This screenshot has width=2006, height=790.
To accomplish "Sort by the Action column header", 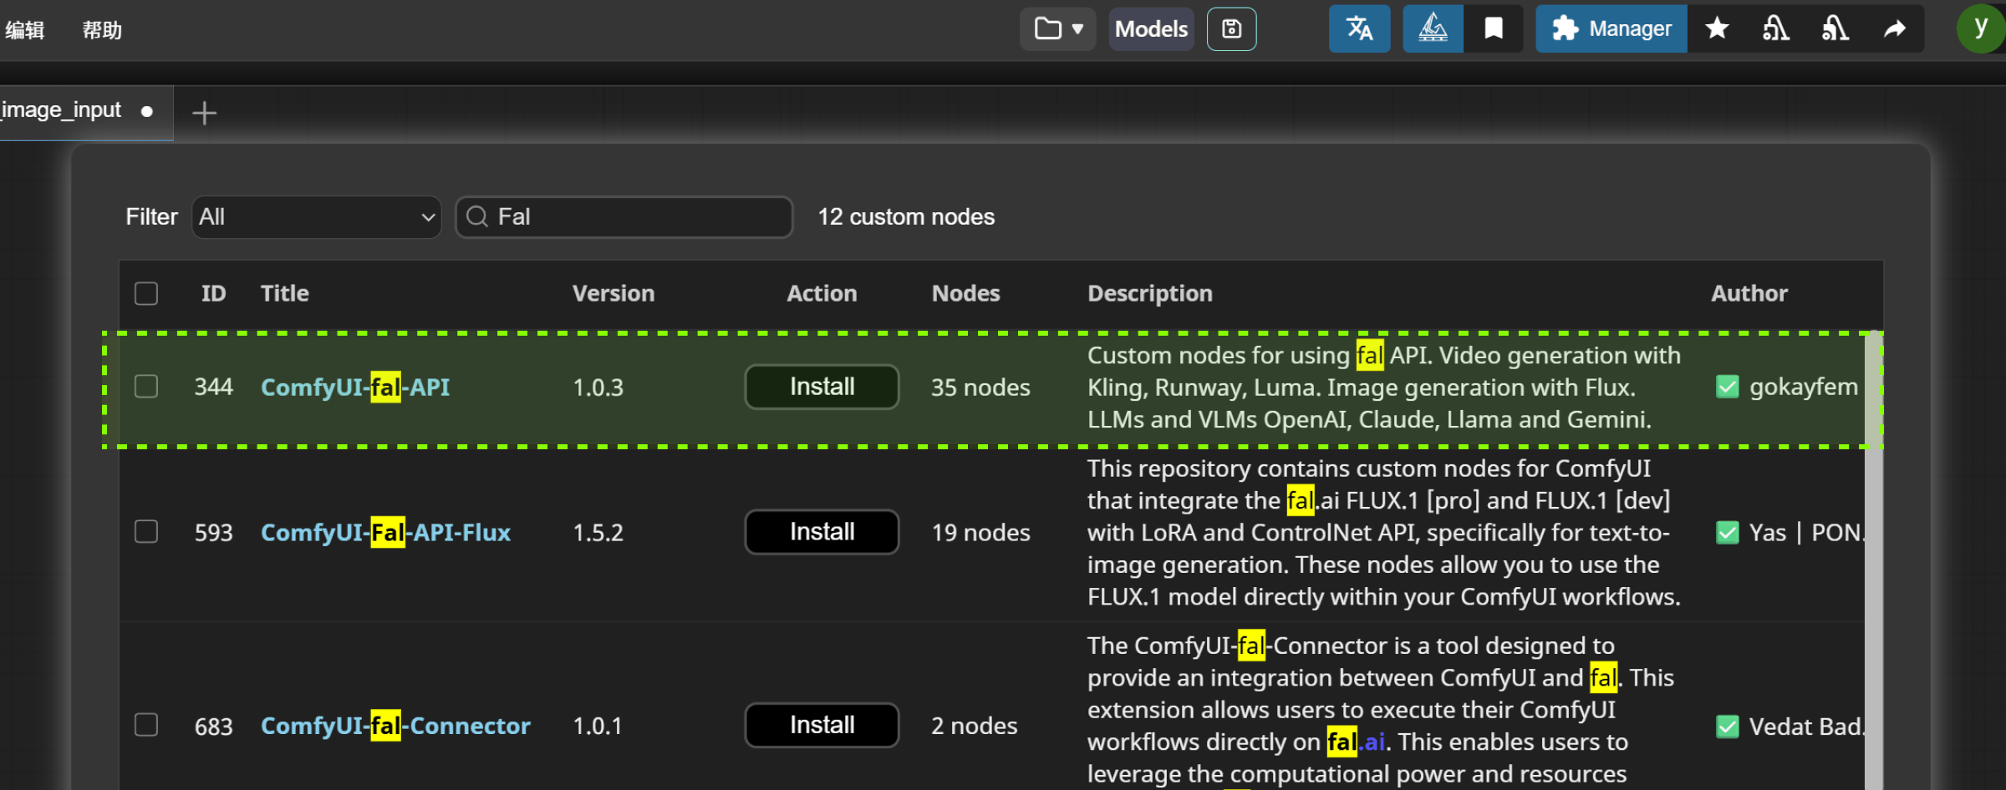I will tap(822, 293).
